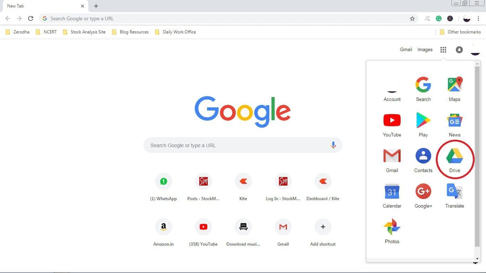
Task: Open Posts ‹ StockM... shortcut
Action: [204, 187]
